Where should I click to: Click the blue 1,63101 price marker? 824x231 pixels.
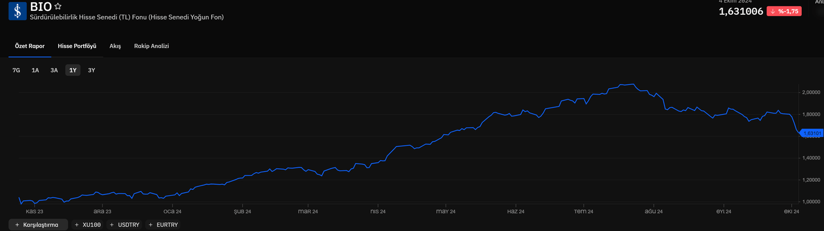tap(811, 133)
